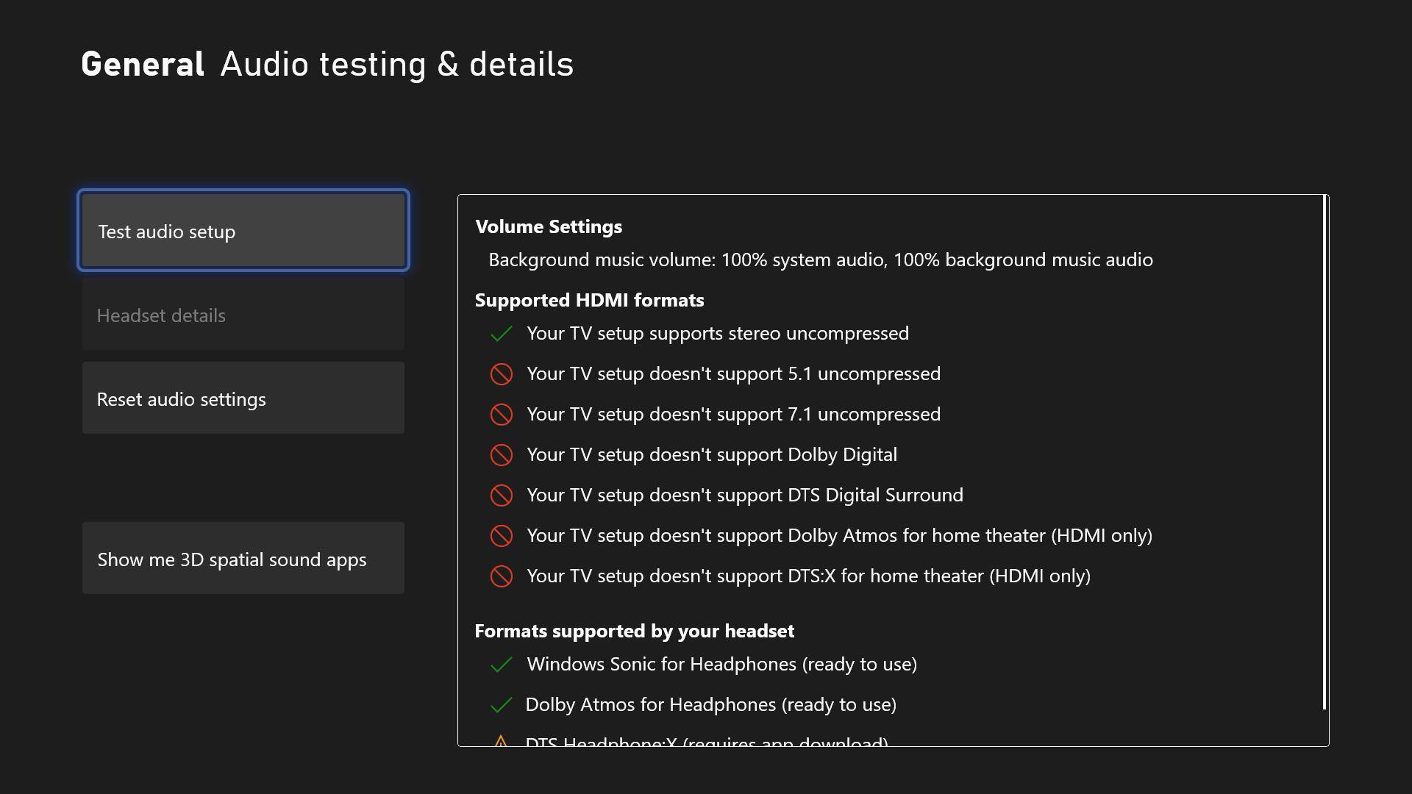Click Supported HDMI formats heading
This screenshot has height=794, width=1412.
pos(589,300)
